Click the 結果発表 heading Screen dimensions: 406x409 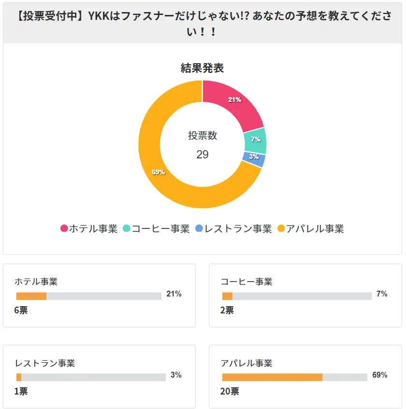203,68
